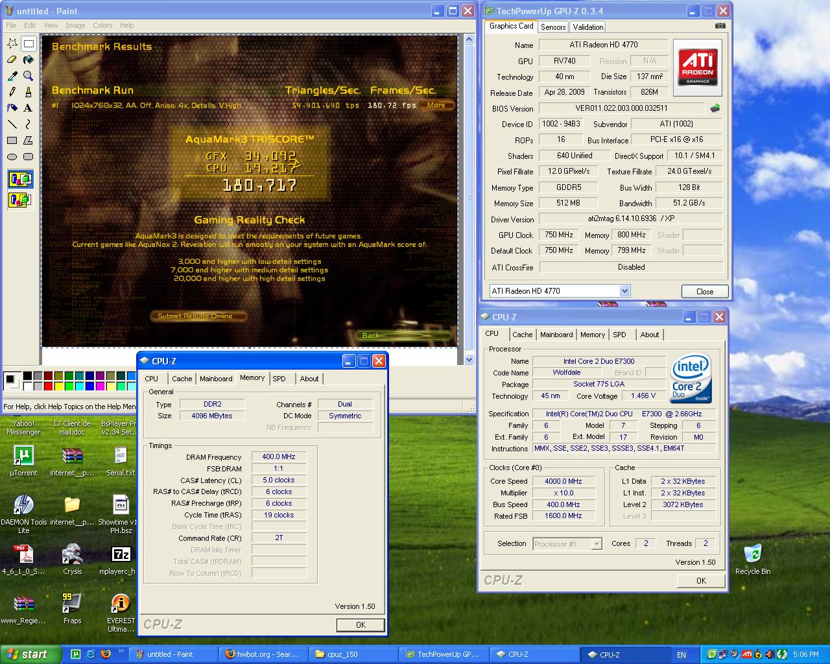Select the Rectangle shape tool
830x664 pixels.
tap(12, 140)
